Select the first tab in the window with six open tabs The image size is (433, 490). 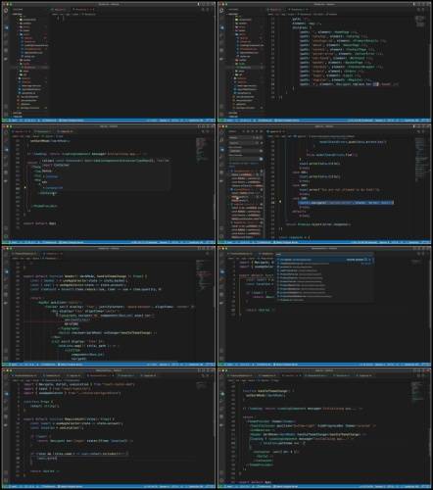(x=24, y=375)
